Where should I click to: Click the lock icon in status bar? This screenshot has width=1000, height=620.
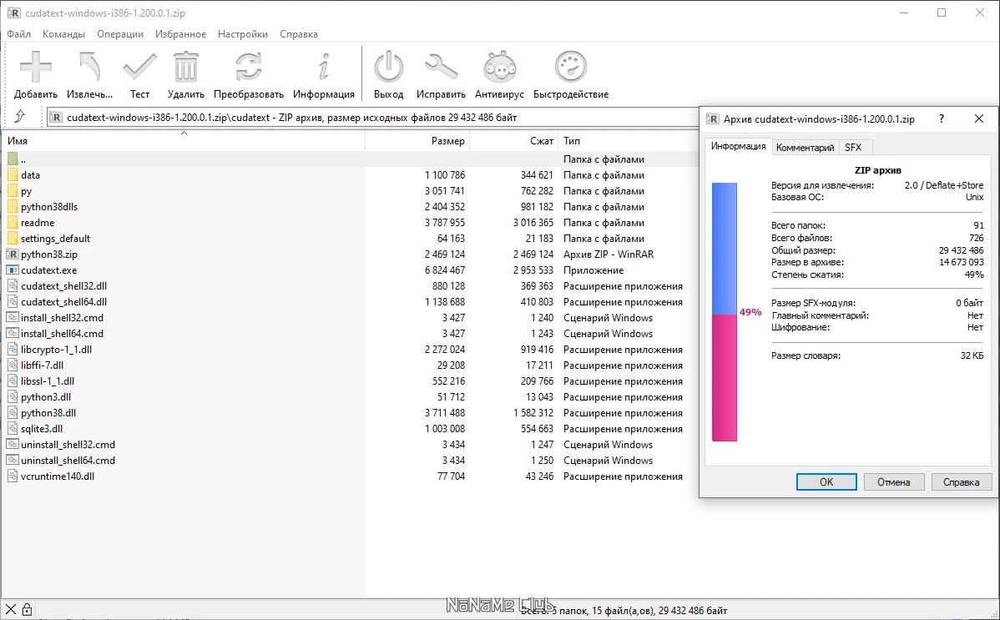pyautogui.click(x=27, y=610)
